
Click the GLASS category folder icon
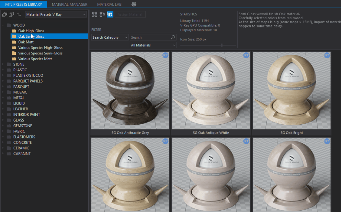[x=9, y=120]
